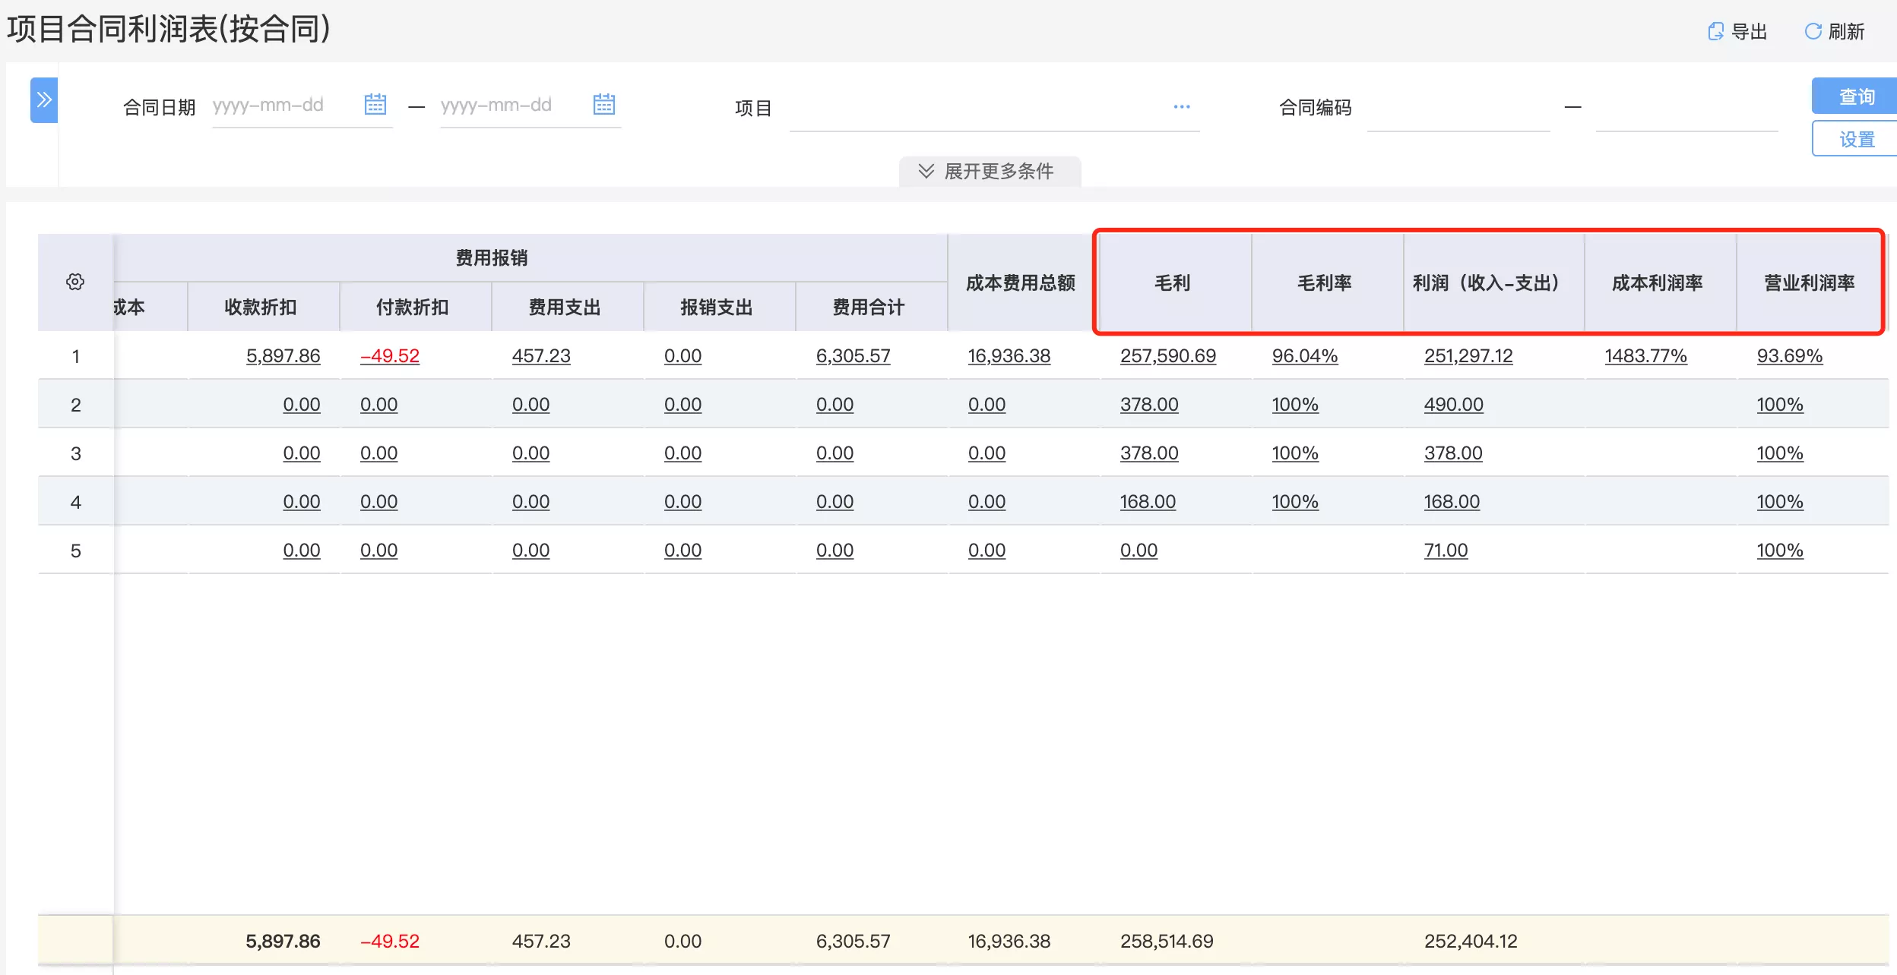This screenshot has height=975, width=1897.
Task: Click the second 合同编码 range input field
Action: pyautogui.click(x=1686, y=108)
